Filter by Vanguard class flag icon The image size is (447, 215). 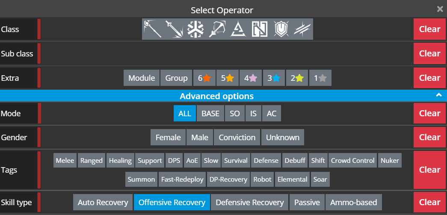pyautogui.click(x=260, y=29)
